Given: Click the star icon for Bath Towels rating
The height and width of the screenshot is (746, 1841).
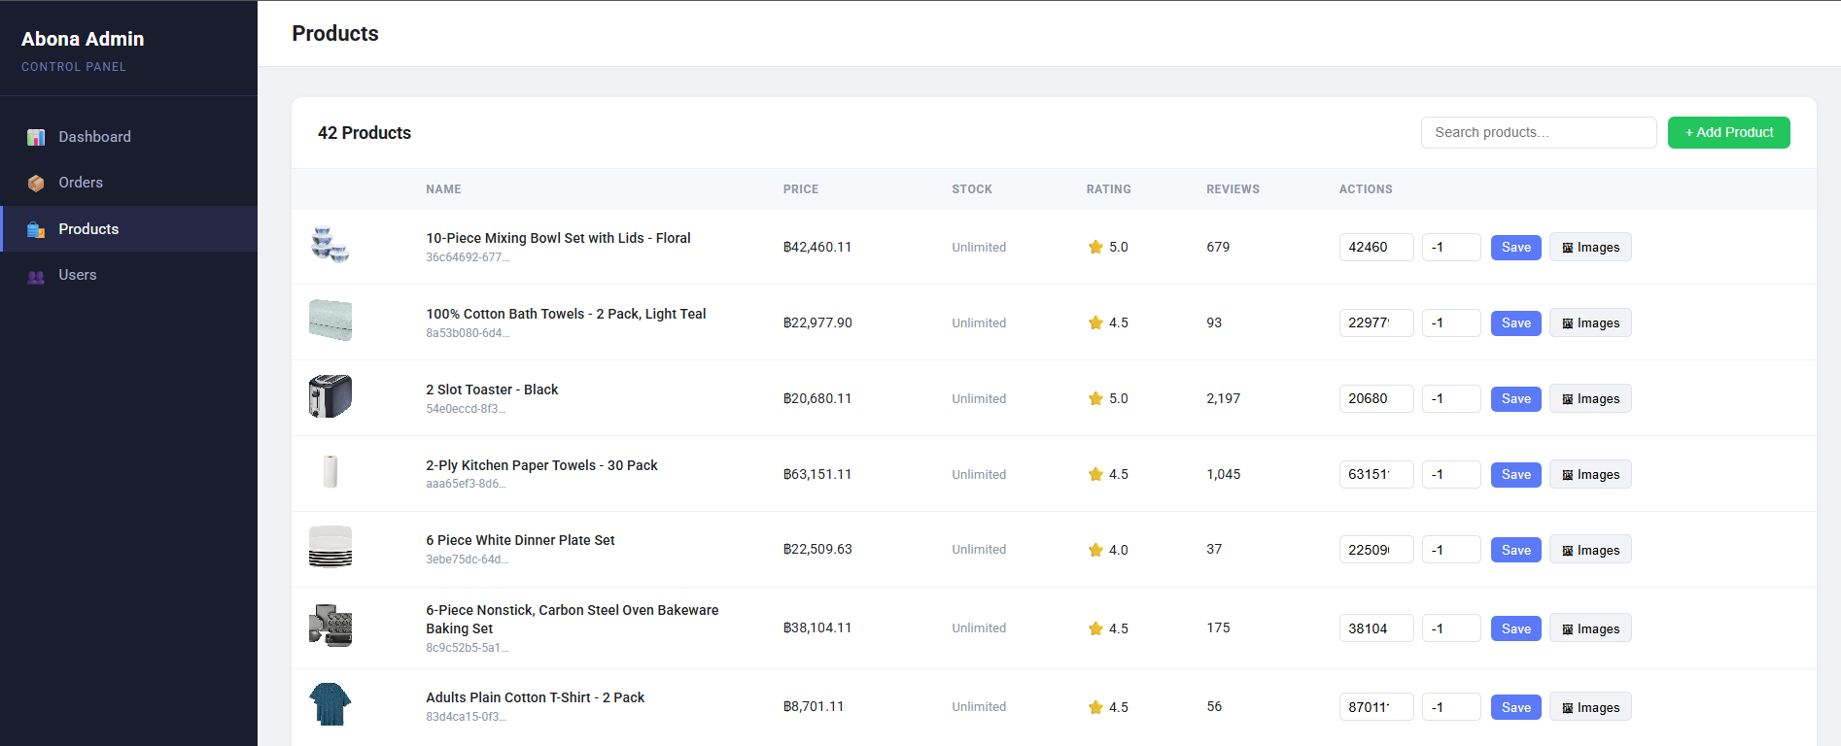Looking at the screenshot, I should (x=1095, y=322).
